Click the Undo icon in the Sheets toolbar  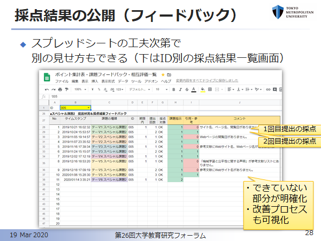tap(47, 89)
